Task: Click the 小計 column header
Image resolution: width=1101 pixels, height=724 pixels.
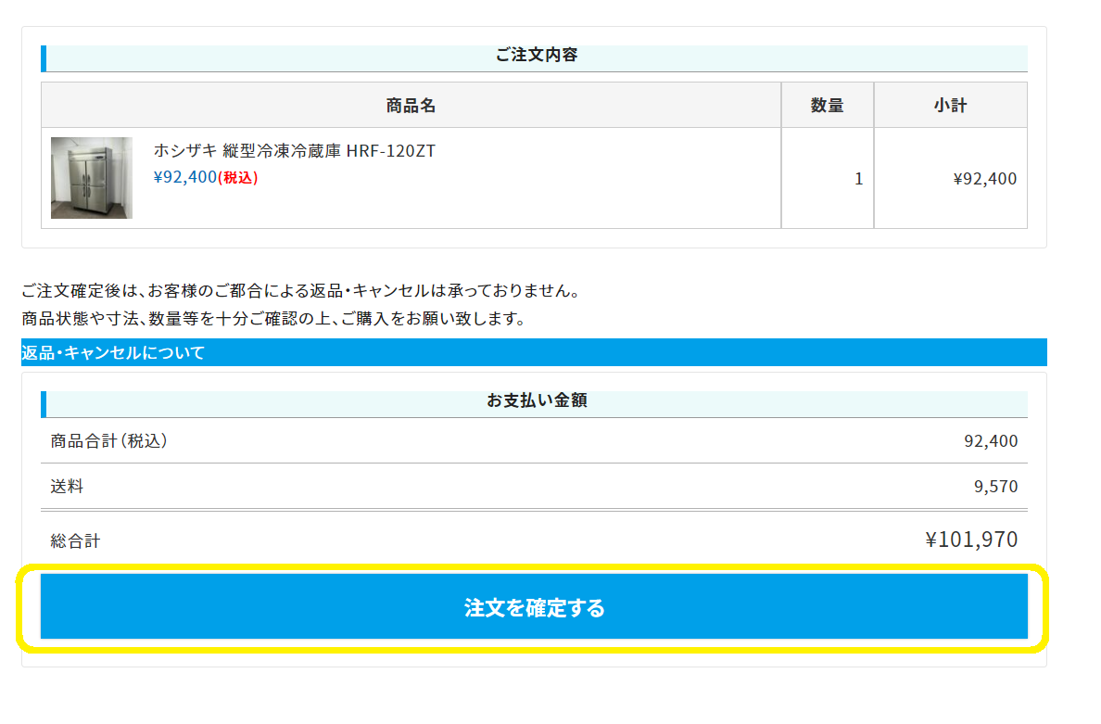Action: (950, 106)
